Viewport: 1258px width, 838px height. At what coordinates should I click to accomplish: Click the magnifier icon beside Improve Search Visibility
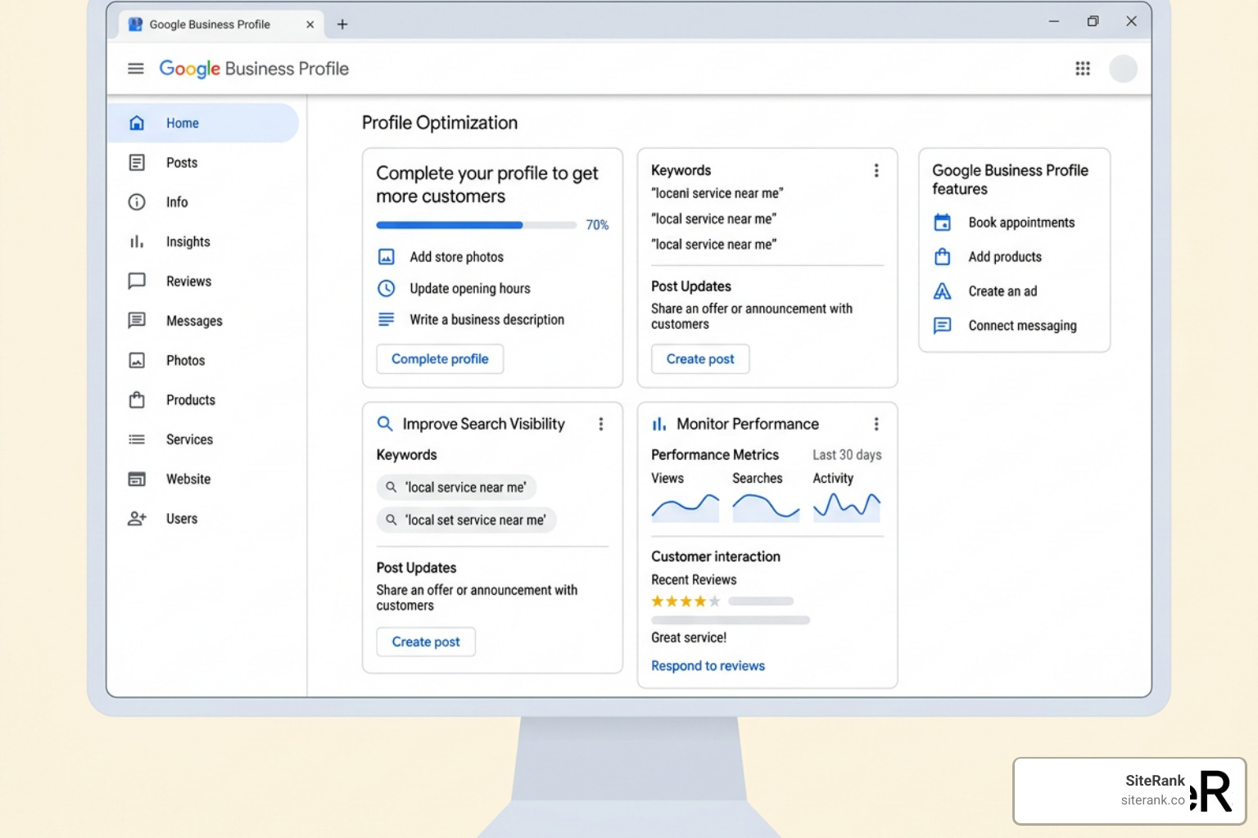(x=384, y=424)
